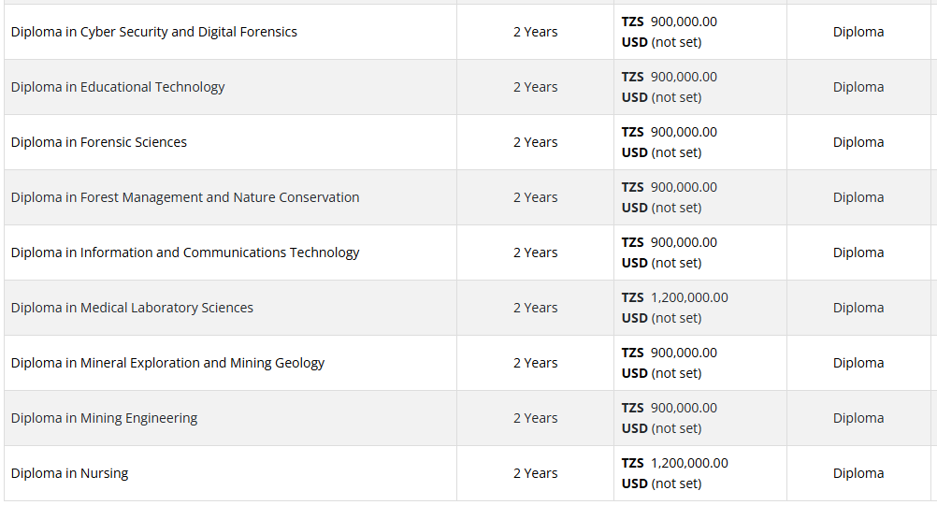The width and height of the screenshot is (937, 505).
Task: Click the award level for Mining Engineering
Action: pyautogui.click(x=858, y=418)
